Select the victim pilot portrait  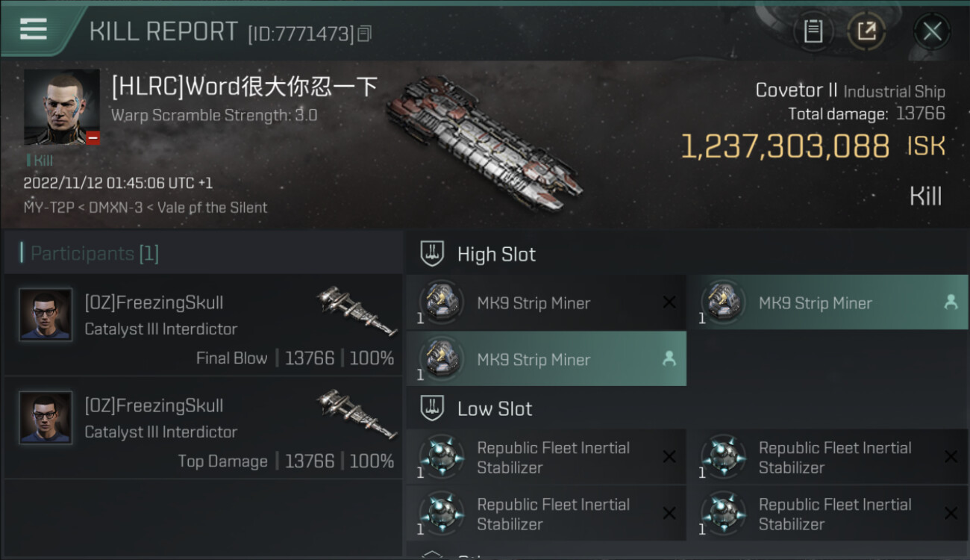point(61,107)
